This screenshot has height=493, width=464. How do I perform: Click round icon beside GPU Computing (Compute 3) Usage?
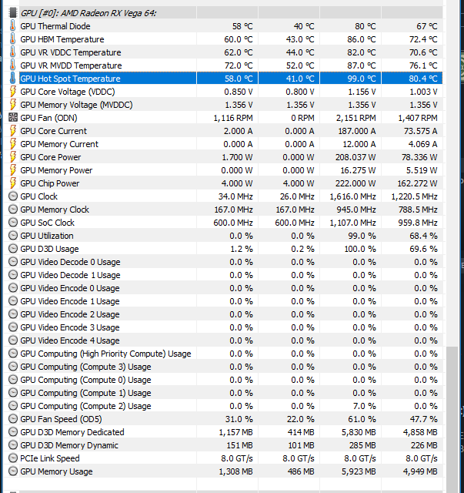coord(13,367)
